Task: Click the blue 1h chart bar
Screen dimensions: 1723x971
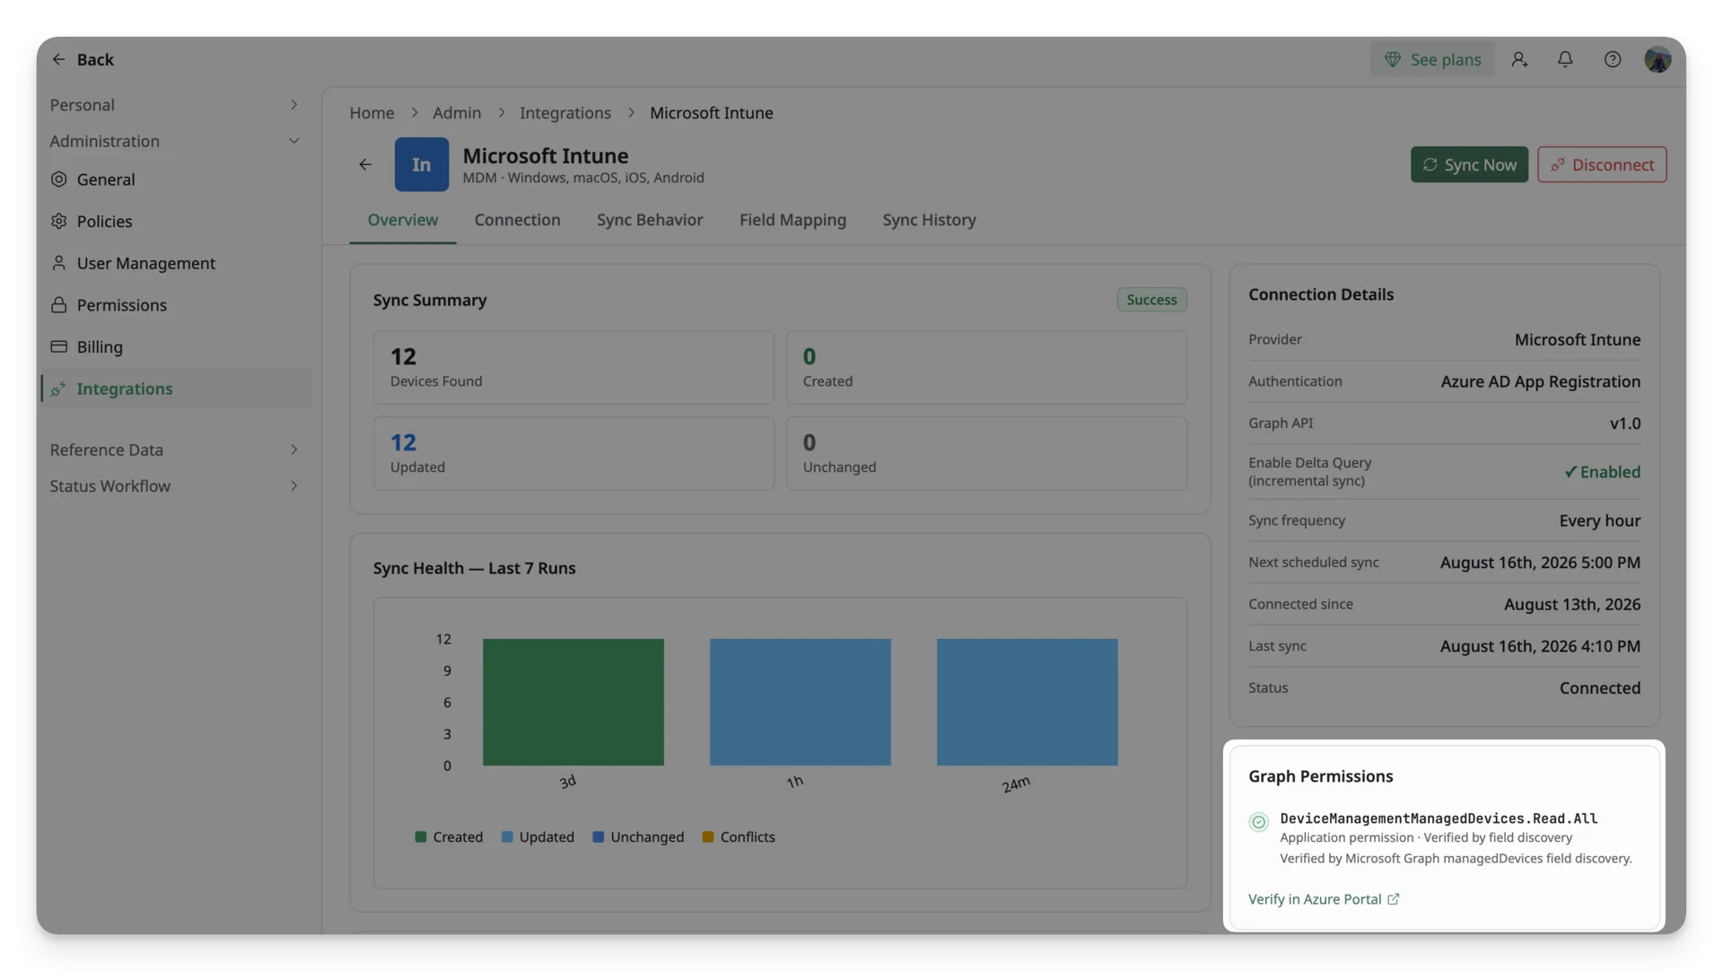Action: pos(800,702)
